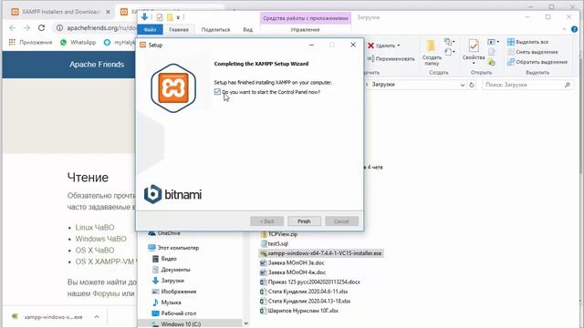The height and width of the screenshot is (328, 584).
Task: Select Шарипов Нурислам 10Г.xlsx file
Action: click(x=299, y=311)
